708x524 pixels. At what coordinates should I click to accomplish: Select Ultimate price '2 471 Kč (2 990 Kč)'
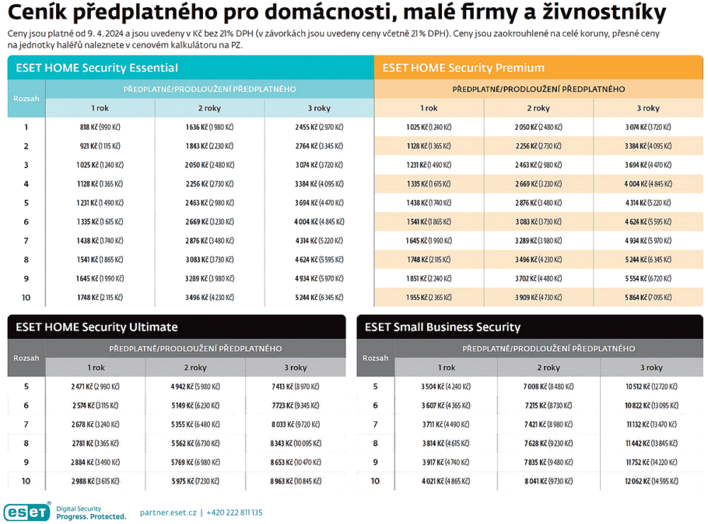tap(95, 387)
